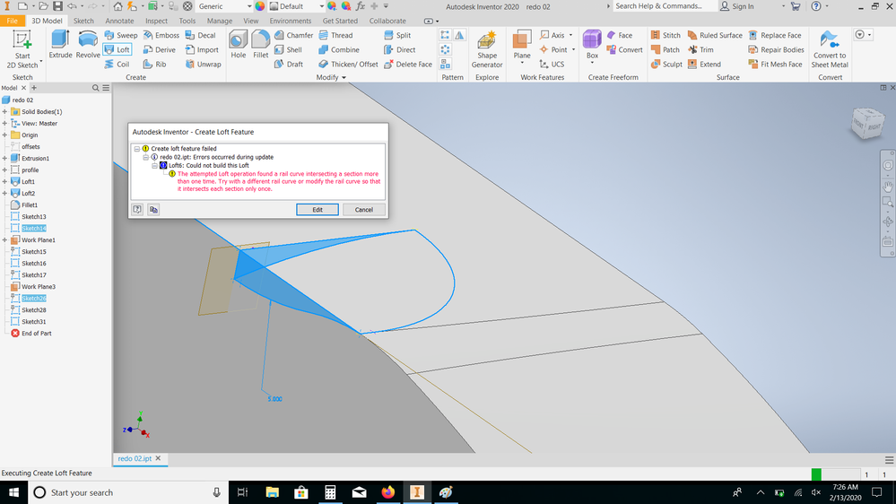Image resolution: width=896 pixels, height=504 pixels.
Task: Select the Stitch surface tool
Action: coord(665,35)
